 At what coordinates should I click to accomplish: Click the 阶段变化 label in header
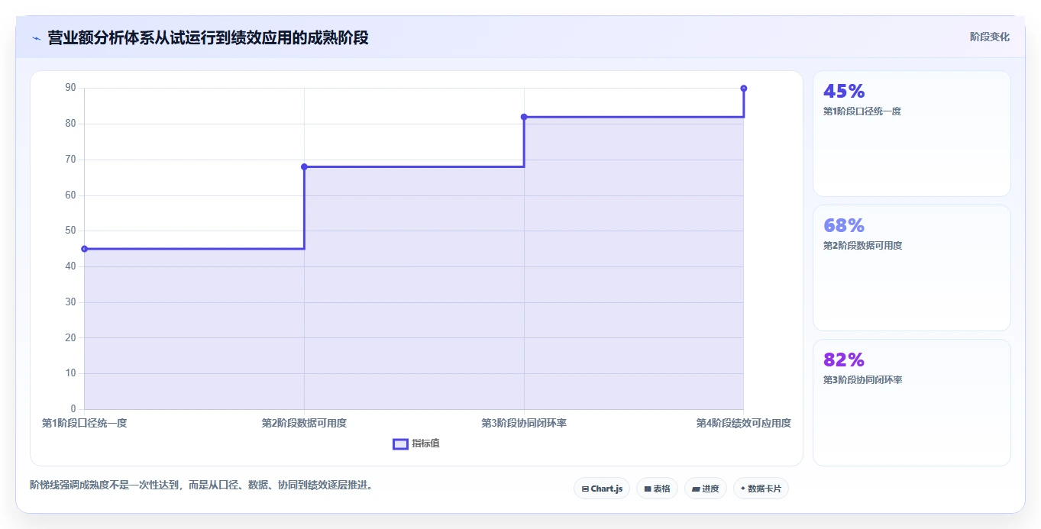click(989, 37)
